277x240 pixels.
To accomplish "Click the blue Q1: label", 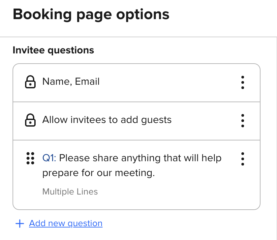I will click(49, 158).
